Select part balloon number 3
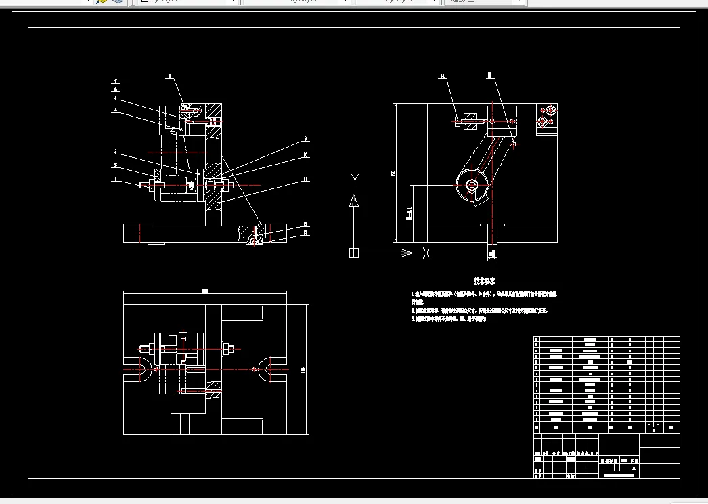 (116, 152)
